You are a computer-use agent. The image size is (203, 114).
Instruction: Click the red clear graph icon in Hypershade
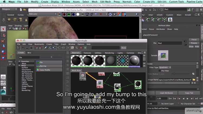tap(81, 48)
